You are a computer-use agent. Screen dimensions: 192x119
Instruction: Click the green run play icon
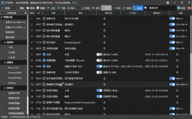pyautogui.click(x=93, y=8)
